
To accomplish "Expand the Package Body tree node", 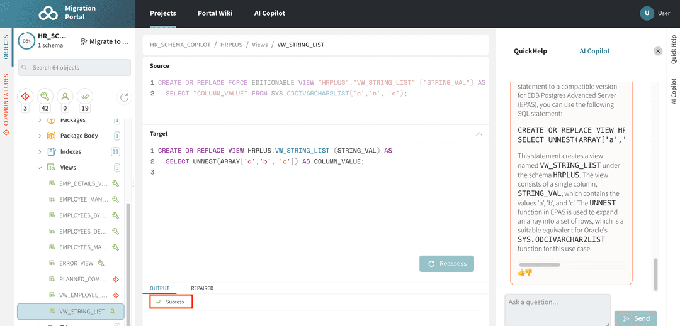I will pos(40,136).
